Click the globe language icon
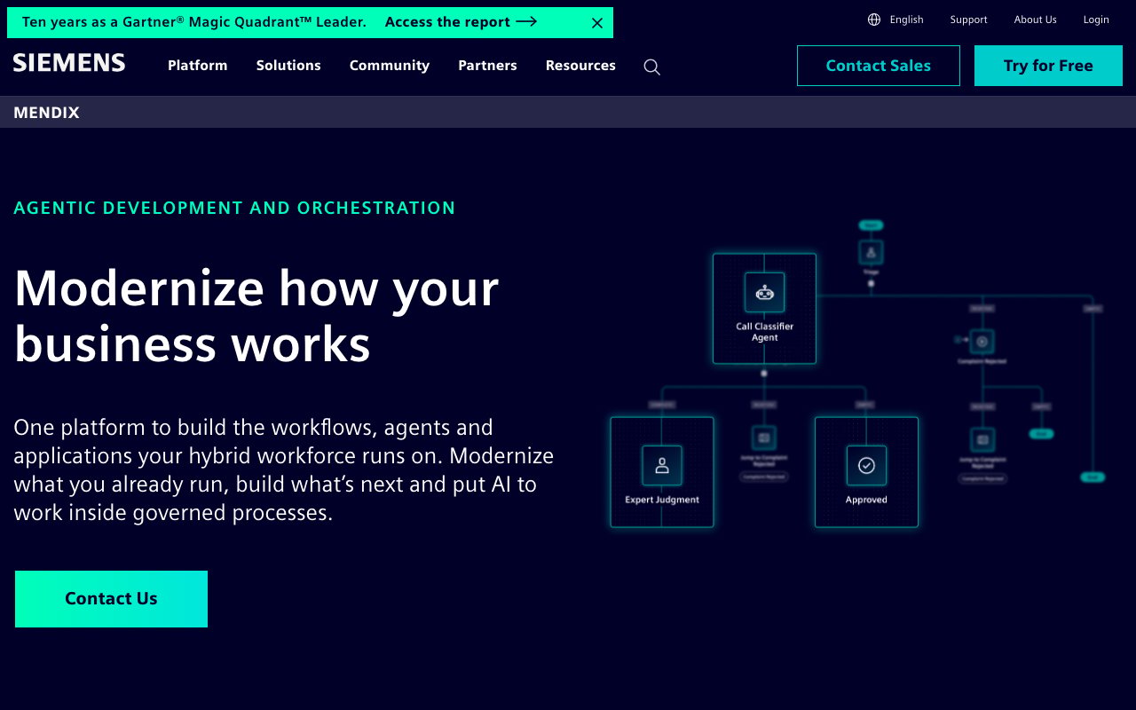Viewport: 1136px width, 710px height. pos(874,20)
